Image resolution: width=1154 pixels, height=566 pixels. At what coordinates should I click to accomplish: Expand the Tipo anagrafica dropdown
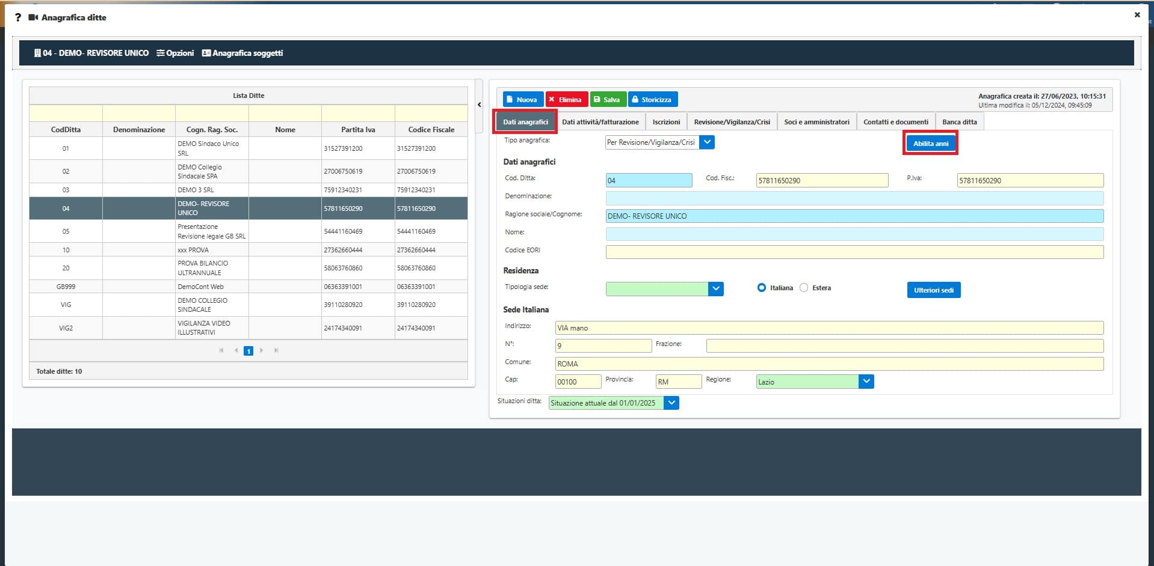click(707, 142)
